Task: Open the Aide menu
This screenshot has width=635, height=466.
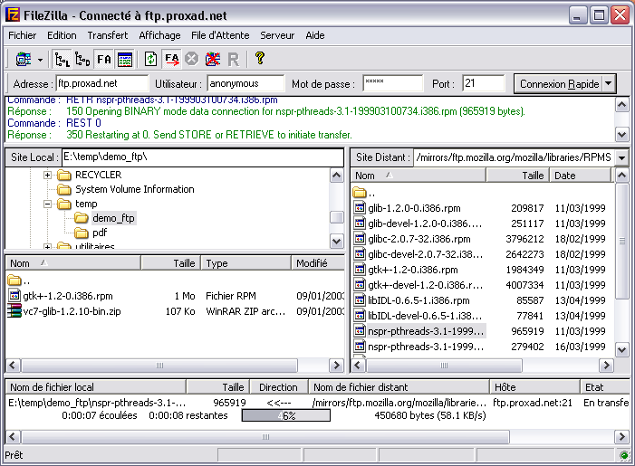Action: (x=314, y=35)
